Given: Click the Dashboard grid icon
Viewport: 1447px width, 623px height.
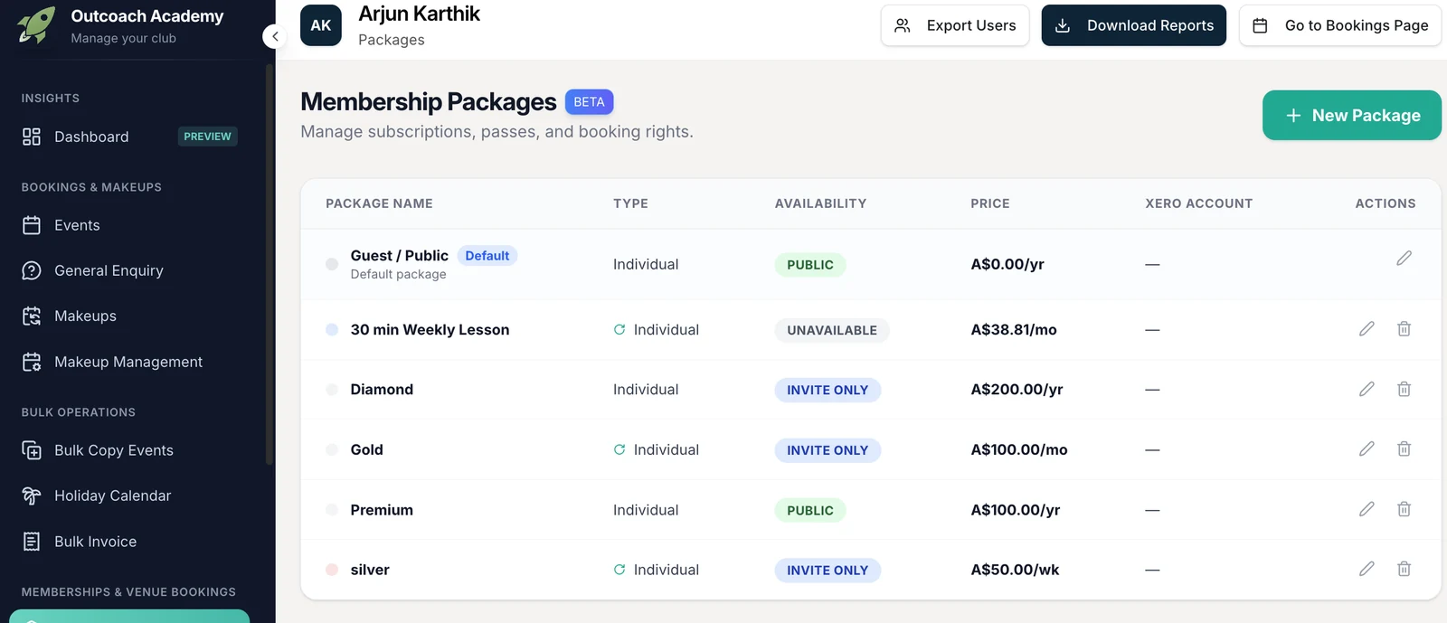Looking at the screenshot, I should point(32,137).
